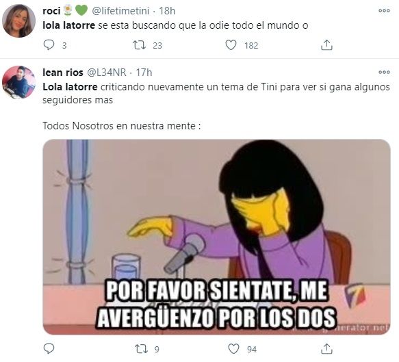Open more options on lean rios' tweet
This screenshot has width=399, height=362.
tap(384, 72)
